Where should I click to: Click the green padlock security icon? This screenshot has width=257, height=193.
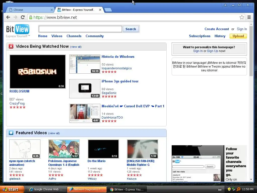pos(31,17)
